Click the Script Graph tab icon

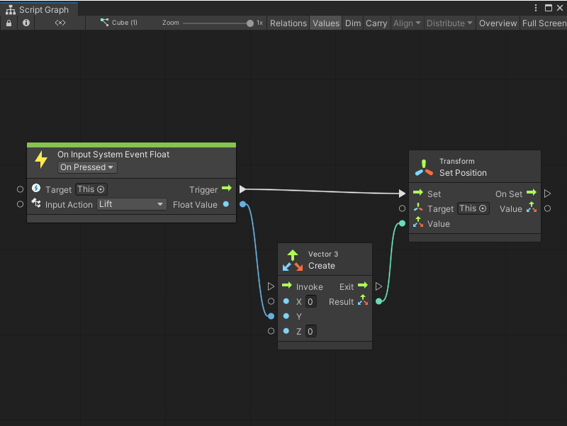10,10
